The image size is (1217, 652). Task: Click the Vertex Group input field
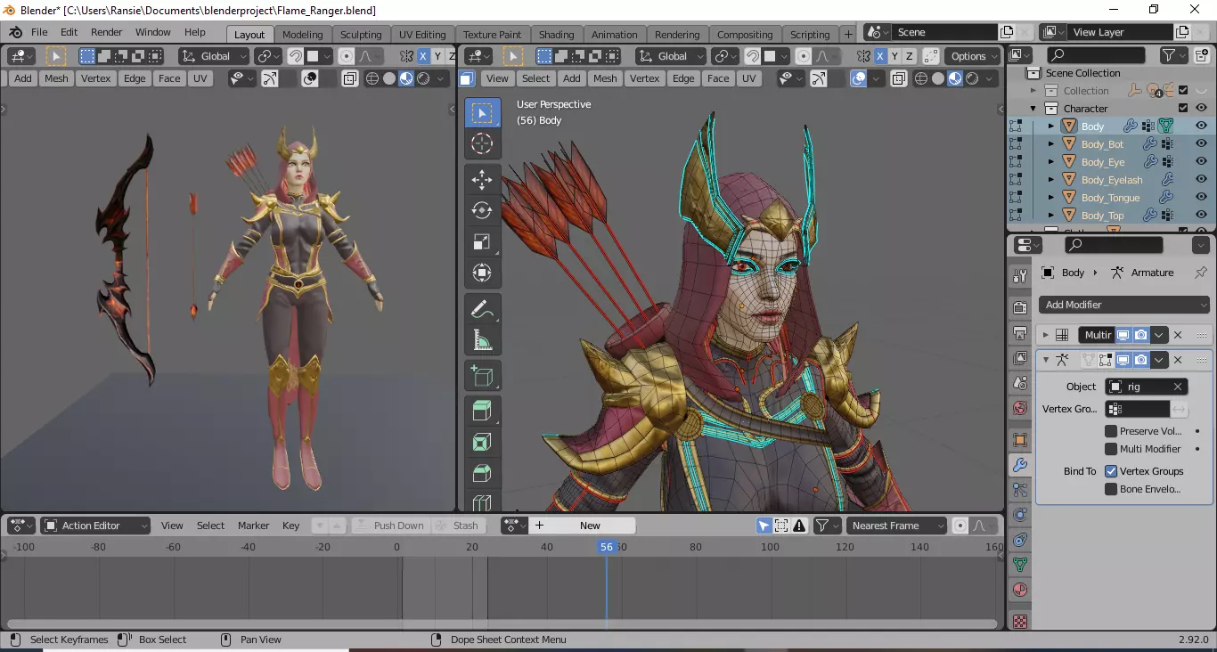[1138, 409]
